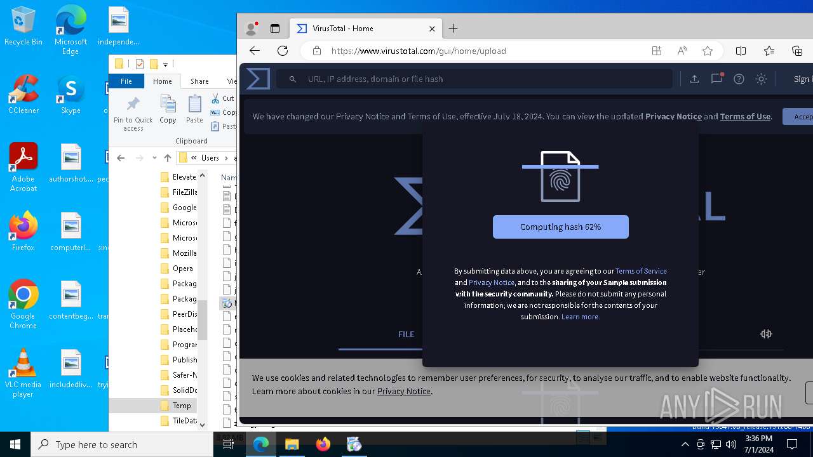Click the API waveform icon beside the tabs
813x457 pixels.
[766, 334]
